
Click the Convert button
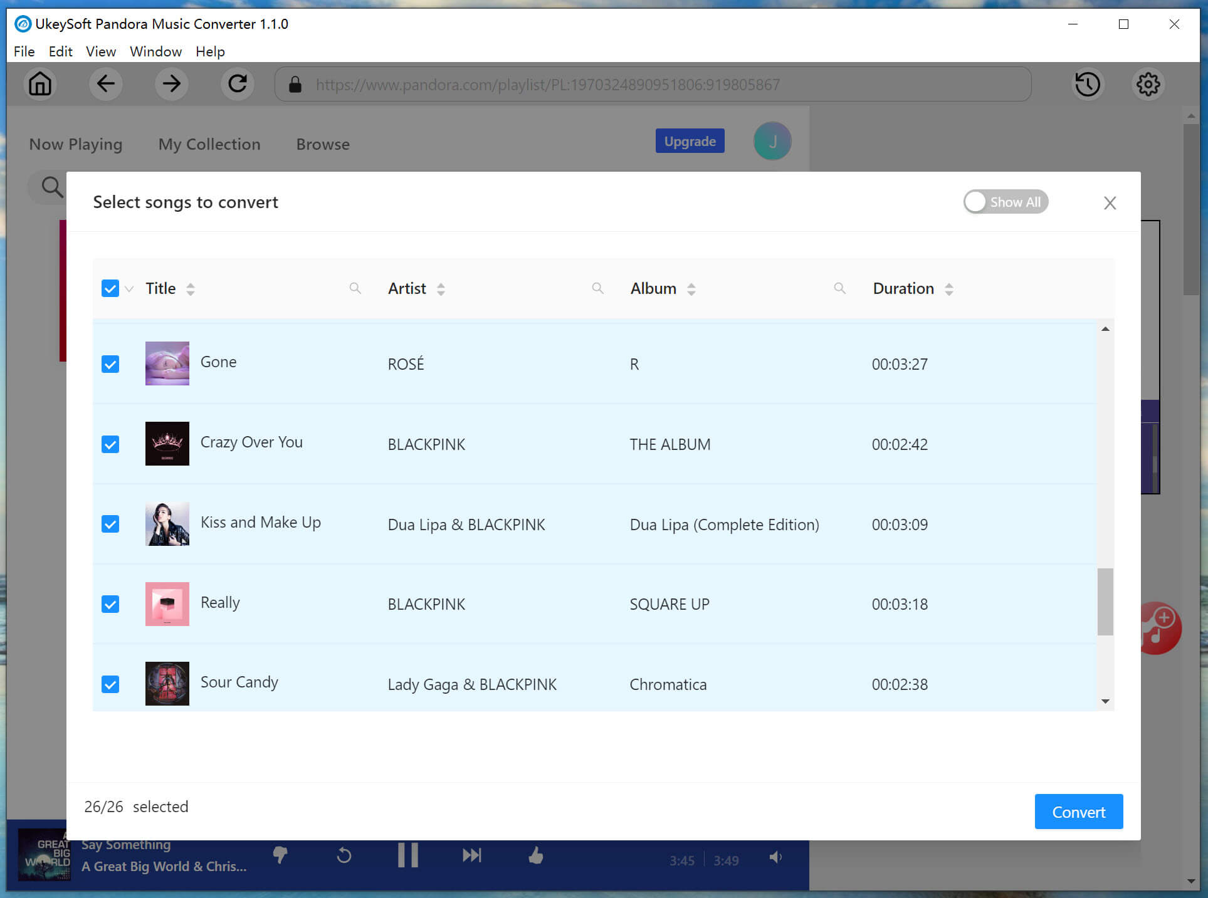point(1078,812)
